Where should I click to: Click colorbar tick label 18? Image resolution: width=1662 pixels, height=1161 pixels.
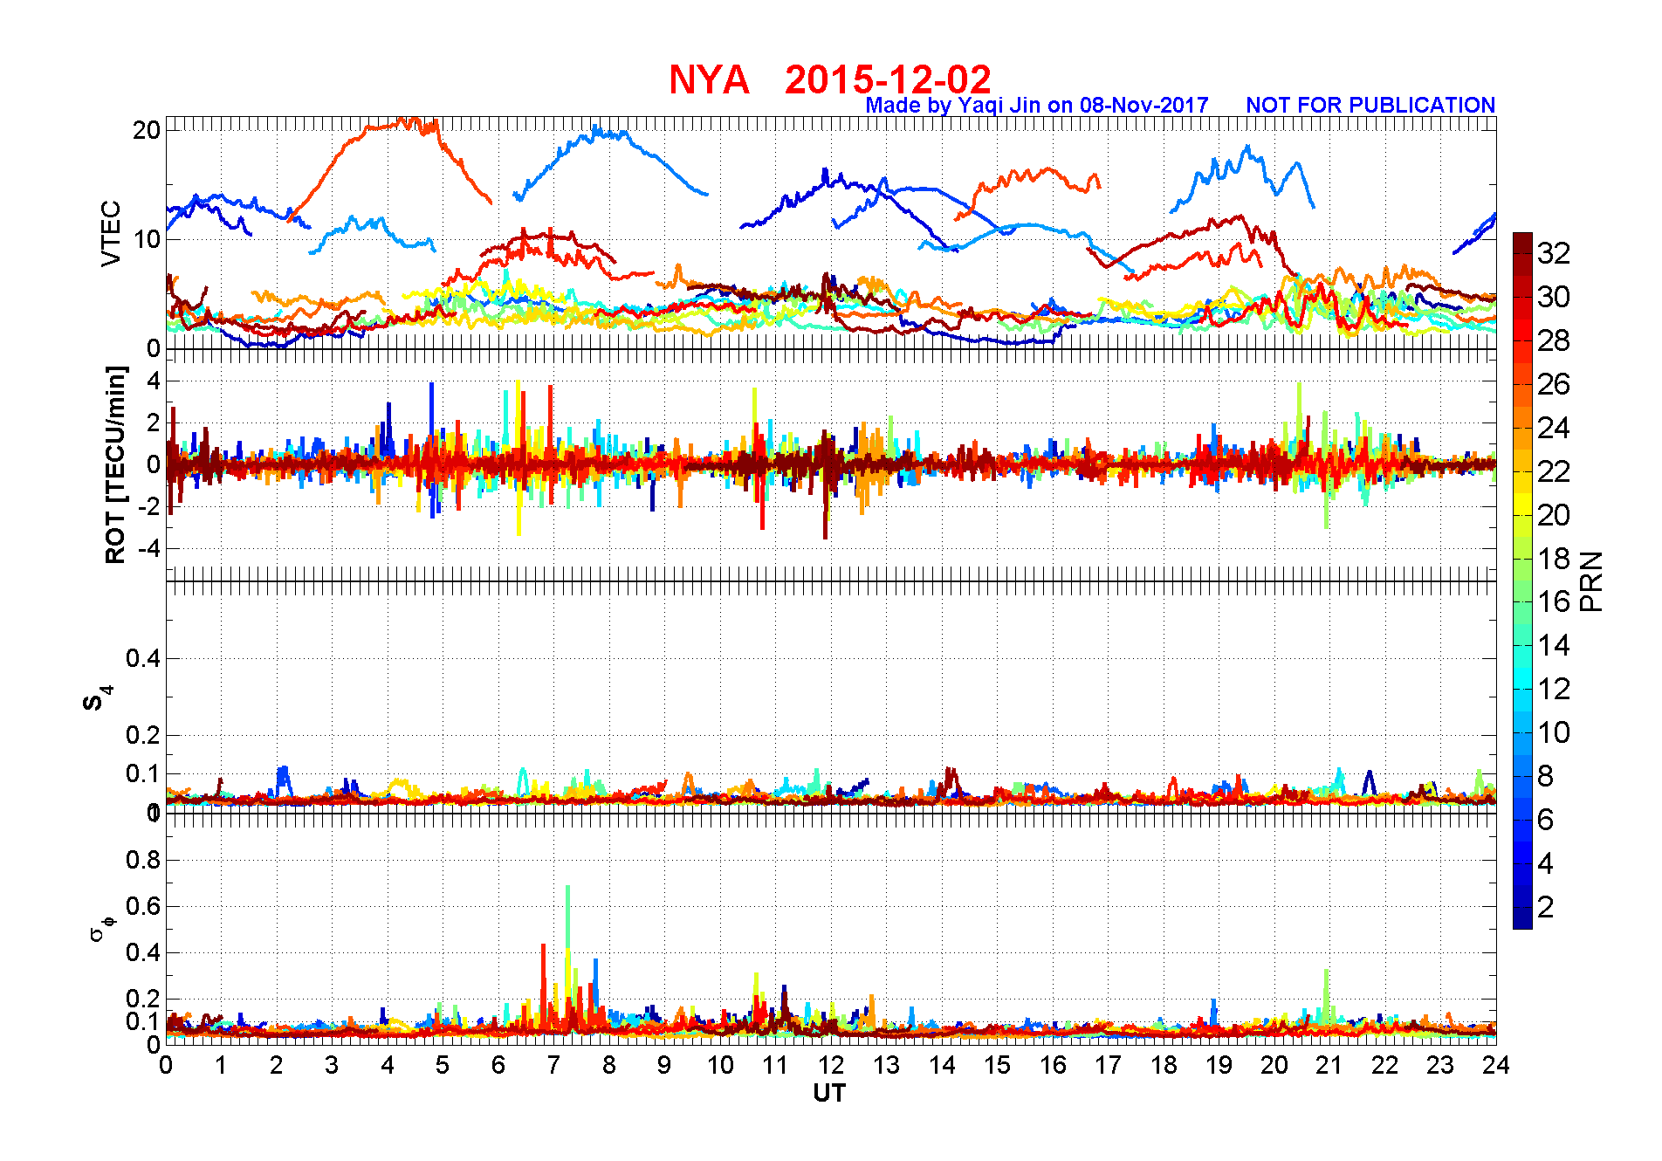click(x=1554, y=559)
